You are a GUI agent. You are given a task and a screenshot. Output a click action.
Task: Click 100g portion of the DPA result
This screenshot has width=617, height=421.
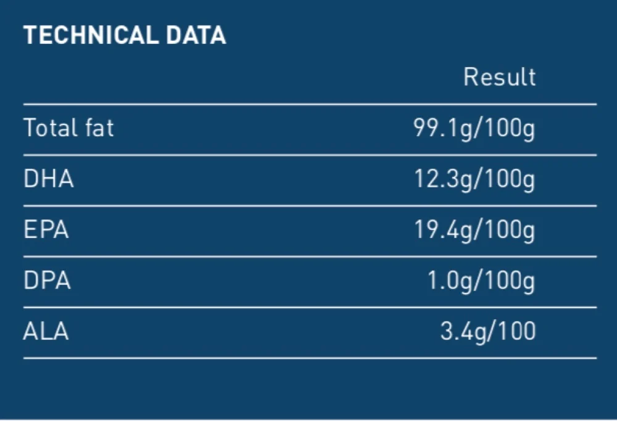pyautogui.click(x=510, y=282)
